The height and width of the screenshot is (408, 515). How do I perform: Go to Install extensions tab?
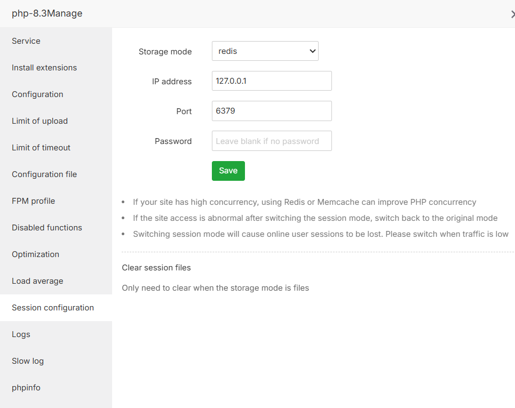click(x=44, y=68)
